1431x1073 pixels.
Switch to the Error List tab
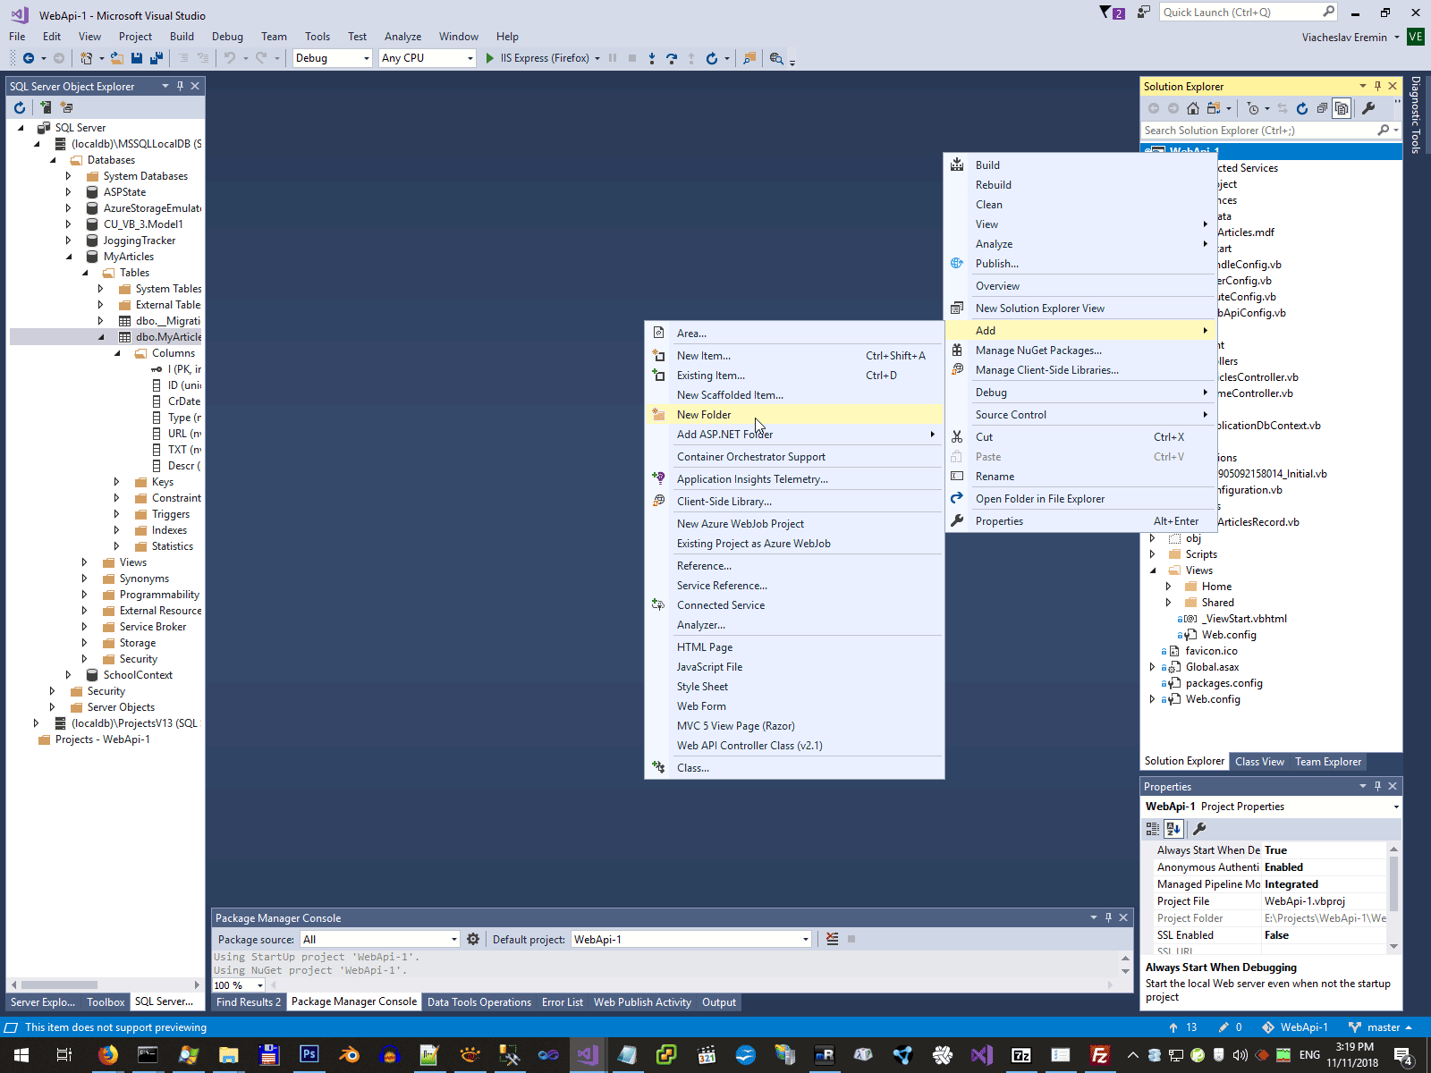[x=563, y=1002]
